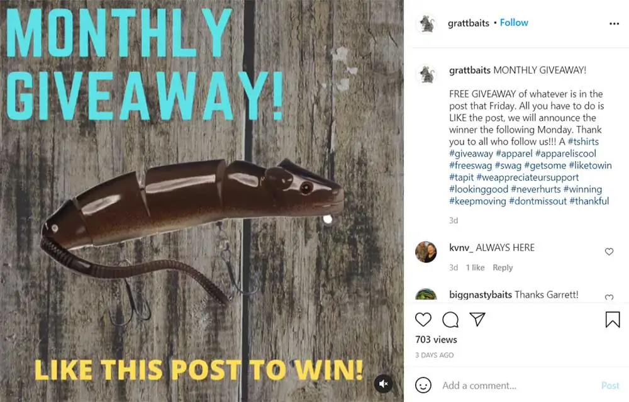
Task: View the 1 like on kvnv_ comment
Action: (475, 267)
